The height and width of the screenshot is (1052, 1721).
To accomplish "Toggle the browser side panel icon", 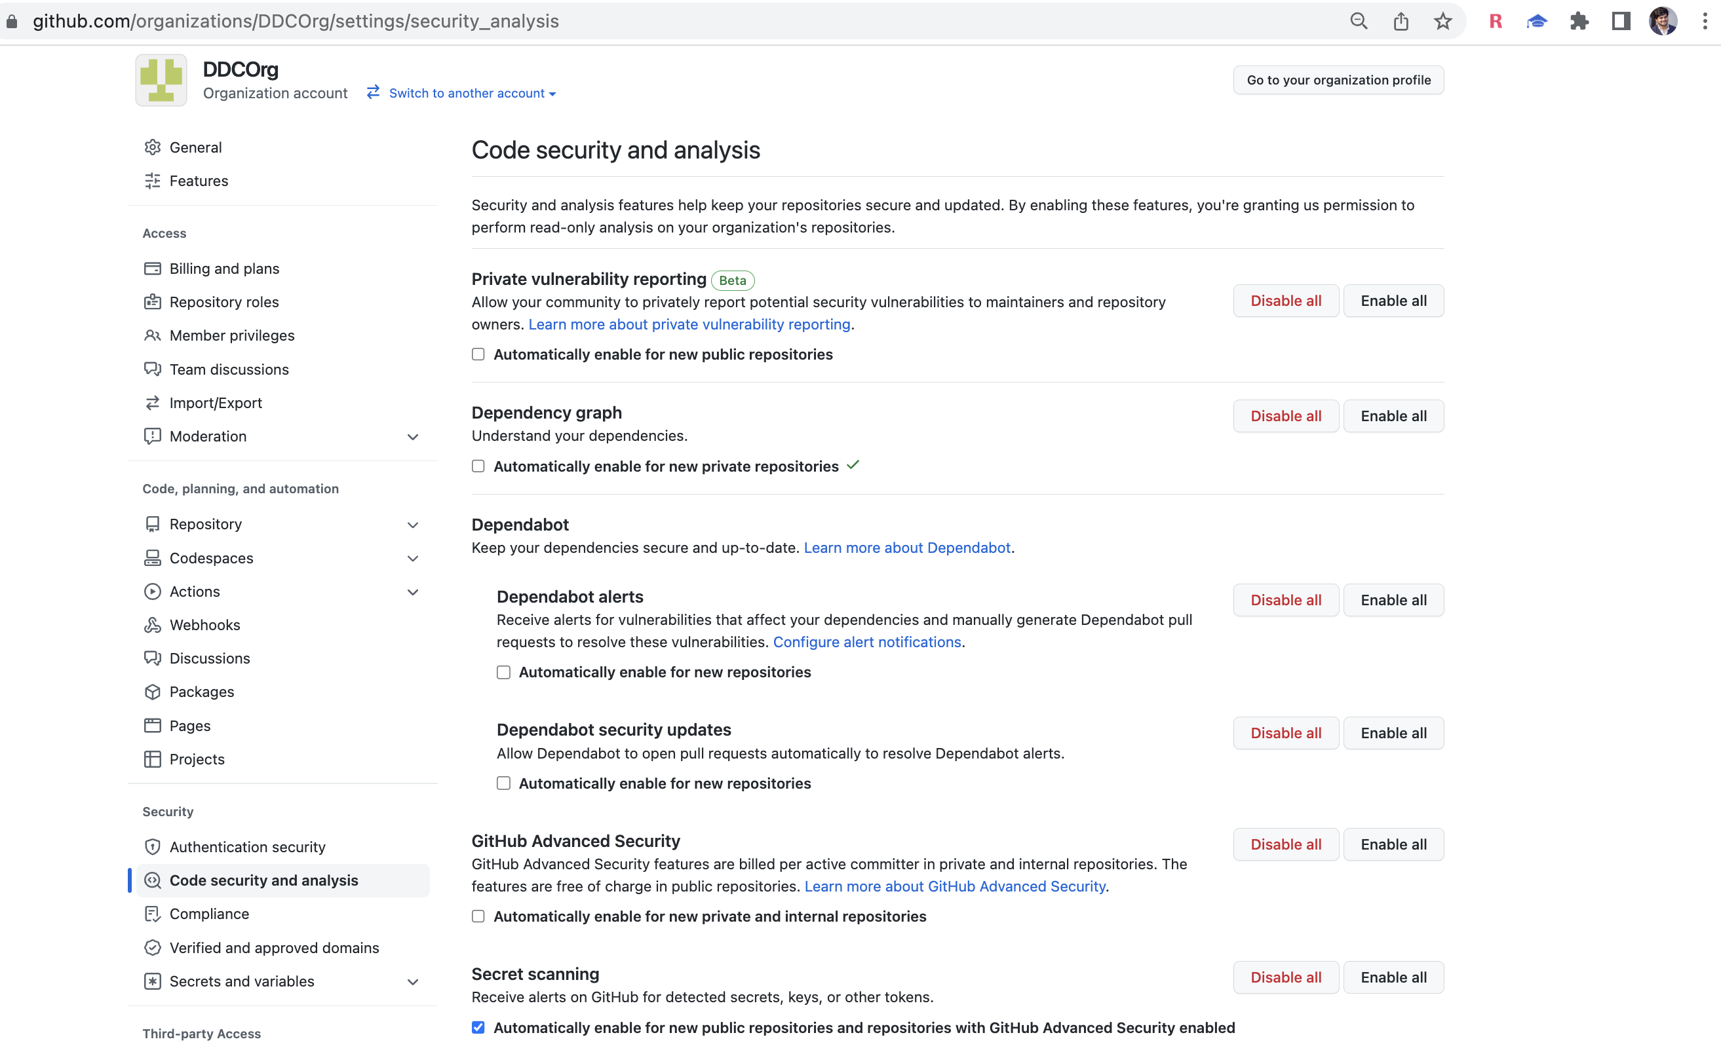I will point(1621,21).
